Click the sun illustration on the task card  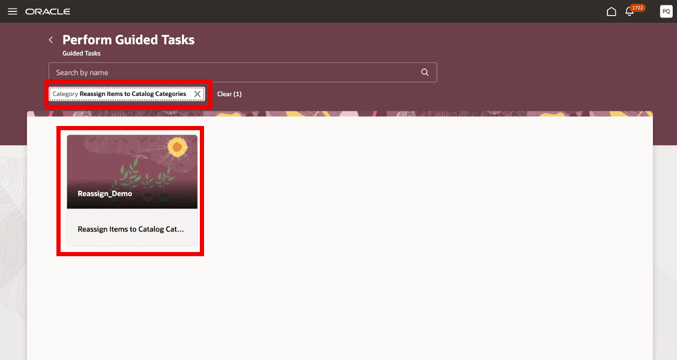pyautogui.click(x=178, y=146)
